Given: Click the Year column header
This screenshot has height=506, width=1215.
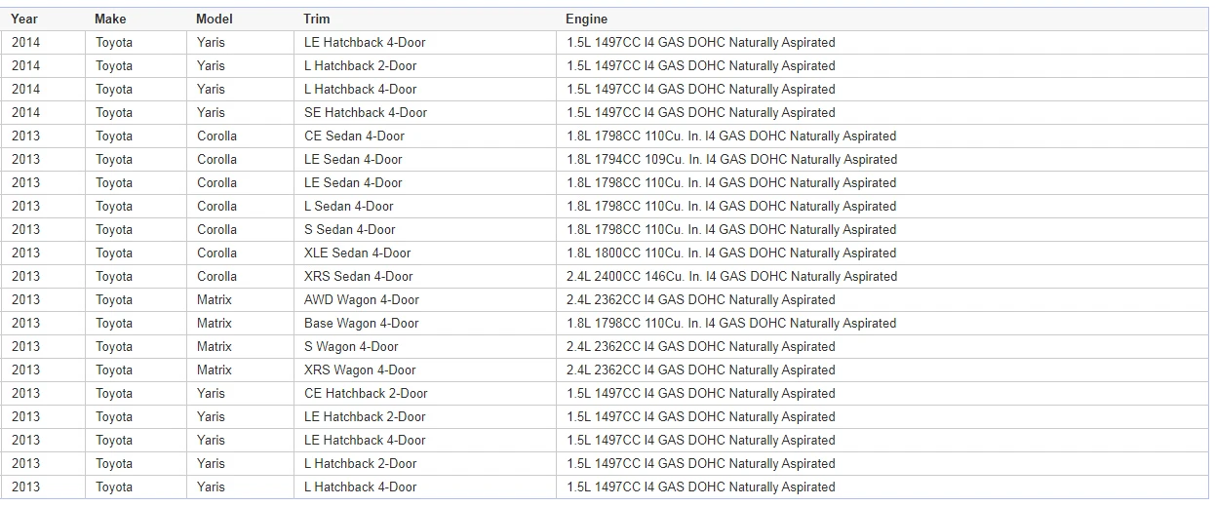Looking at the screenshot, I should click(24, 19).
